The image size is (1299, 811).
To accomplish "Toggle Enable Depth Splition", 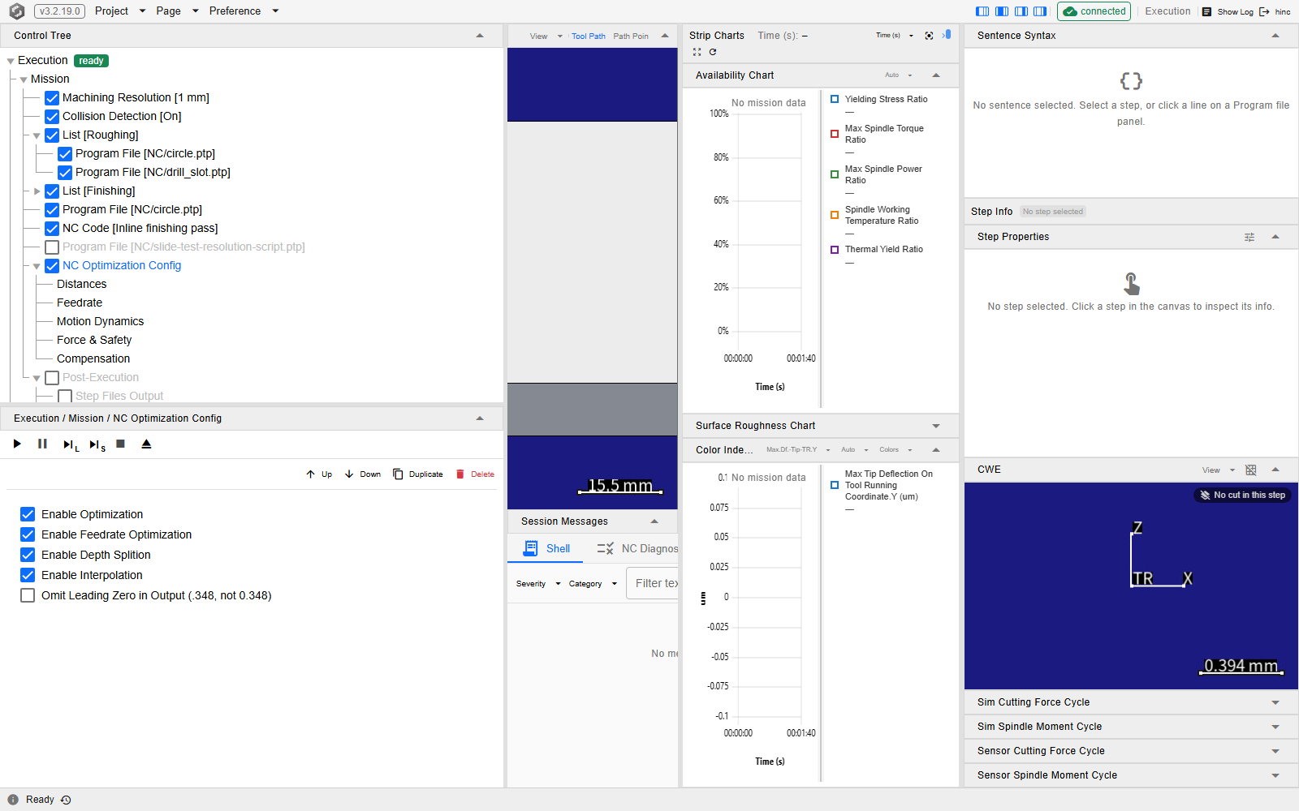I will (x=28, y=555).
